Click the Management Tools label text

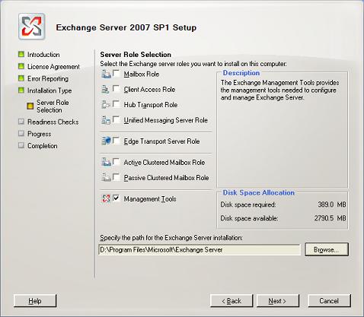point(150,199)
